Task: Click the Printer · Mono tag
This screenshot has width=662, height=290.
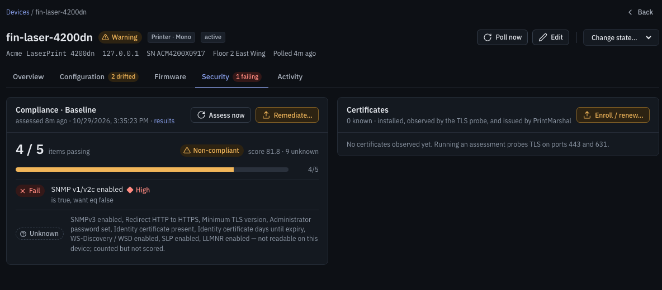Action: [x=172, y=37]
